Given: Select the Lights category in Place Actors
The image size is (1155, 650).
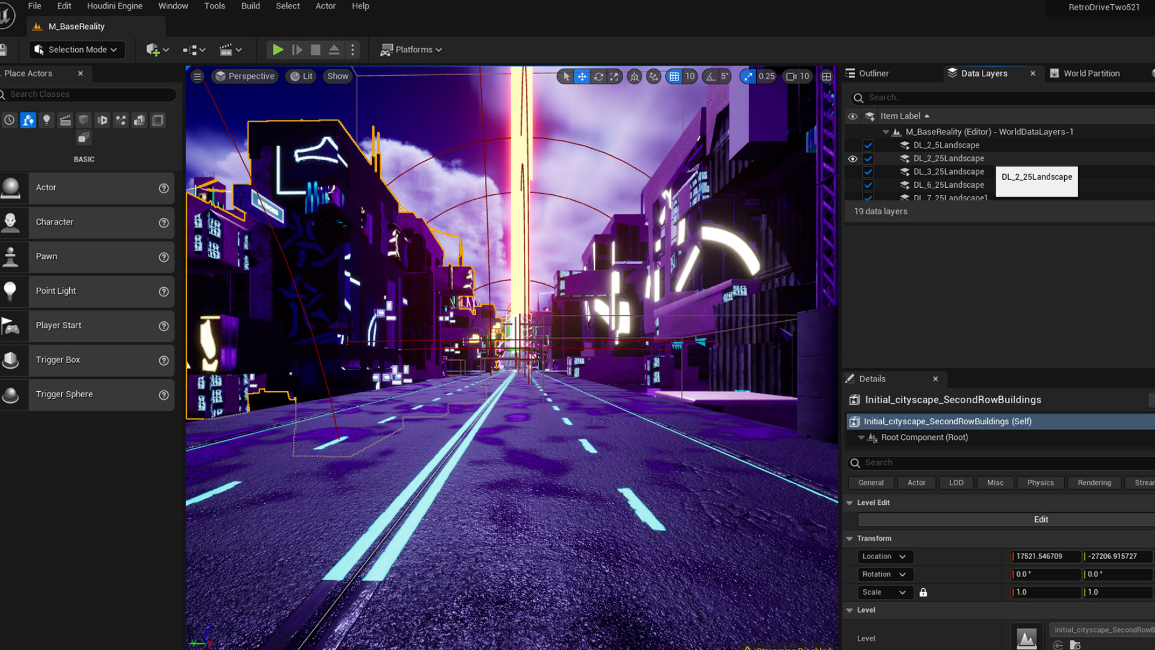Looking at the screenshot, I should coord(46,120).
